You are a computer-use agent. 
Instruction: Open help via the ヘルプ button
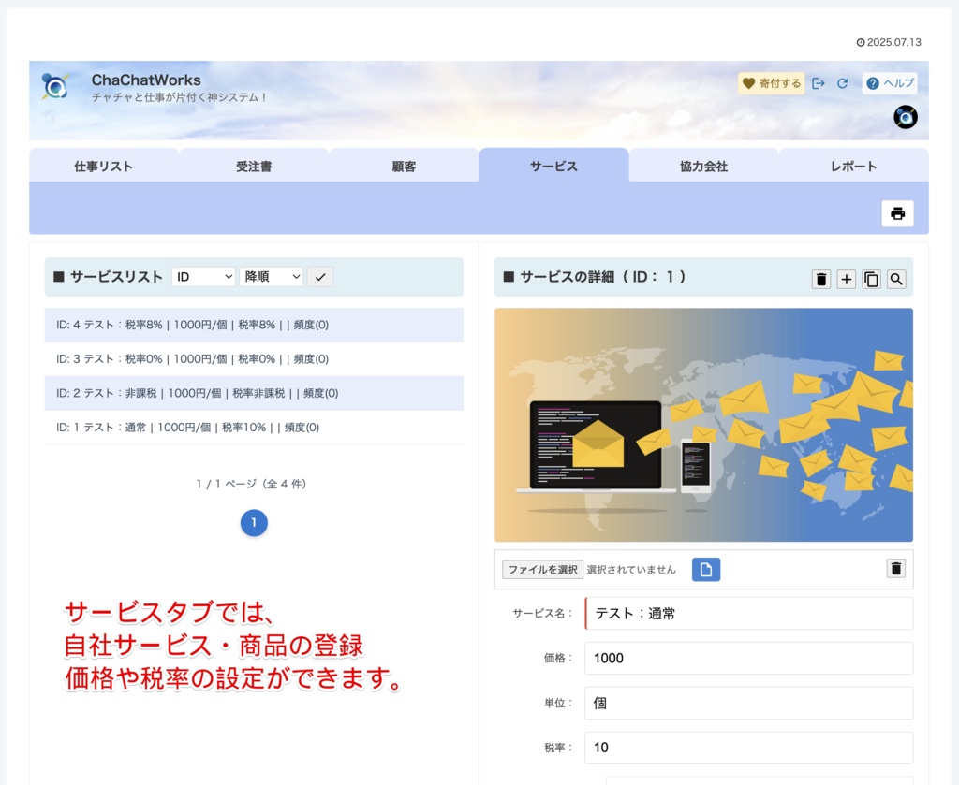click(888, 83)
